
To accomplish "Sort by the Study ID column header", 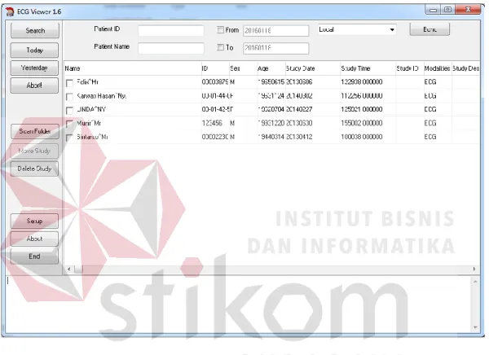I will pos(409,68).
